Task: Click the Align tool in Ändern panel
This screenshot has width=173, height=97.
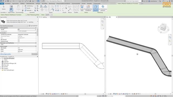Action: 42,6
